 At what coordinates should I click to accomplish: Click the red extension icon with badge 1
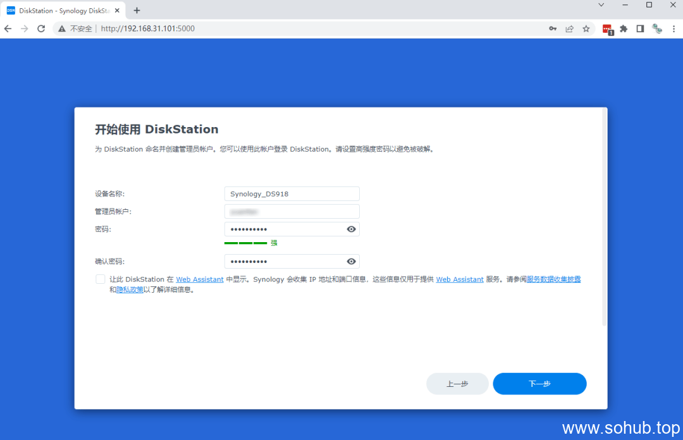(608, 28)
